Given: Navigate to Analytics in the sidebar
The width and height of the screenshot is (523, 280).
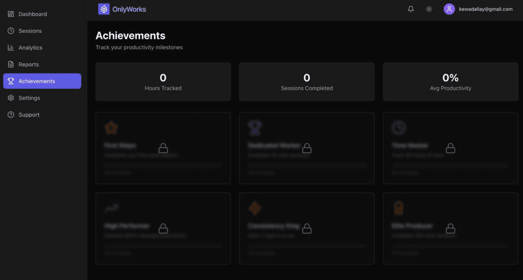Looking at the screenshot, I should pos(30,47).
